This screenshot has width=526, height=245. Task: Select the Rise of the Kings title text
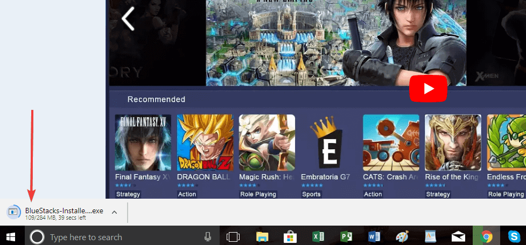(x=453, y=177)
